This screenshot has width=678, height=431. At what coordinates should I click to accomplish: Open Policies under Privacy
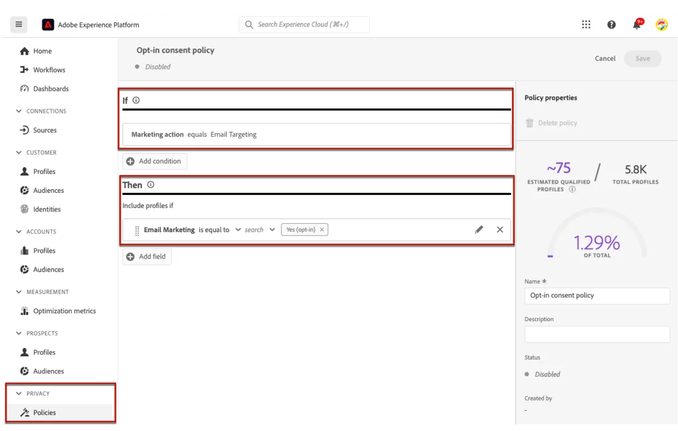click(x=38, y=413)
